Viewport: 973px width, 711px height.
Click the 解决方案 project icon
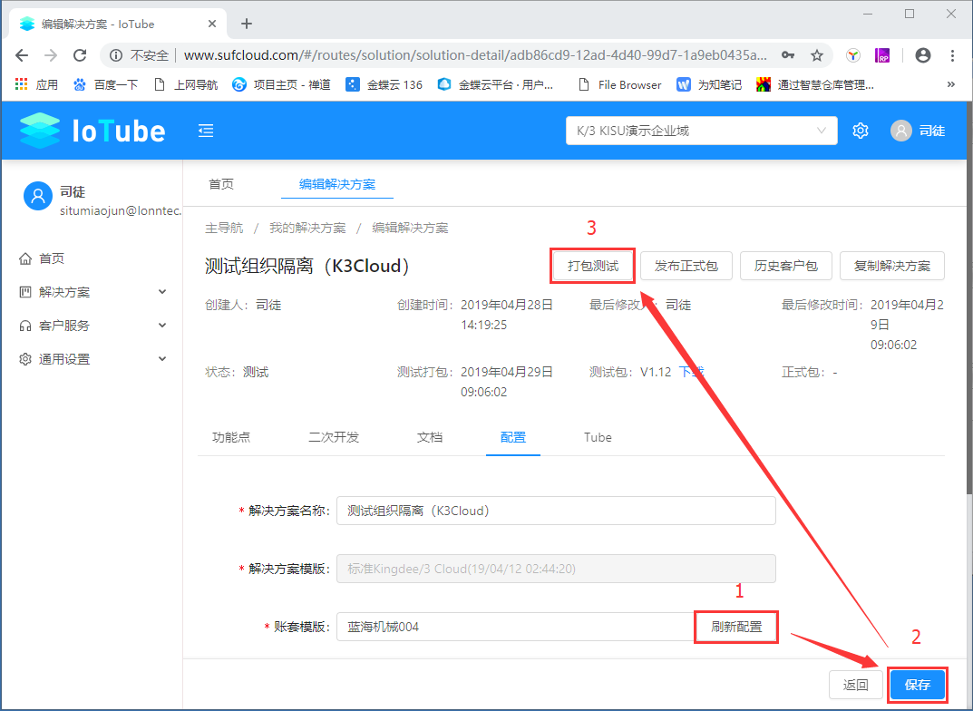pyautogui.click(x=25, y=292)
